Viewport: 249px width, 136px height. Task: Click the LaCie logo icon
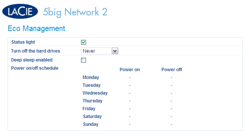point(20,11)
